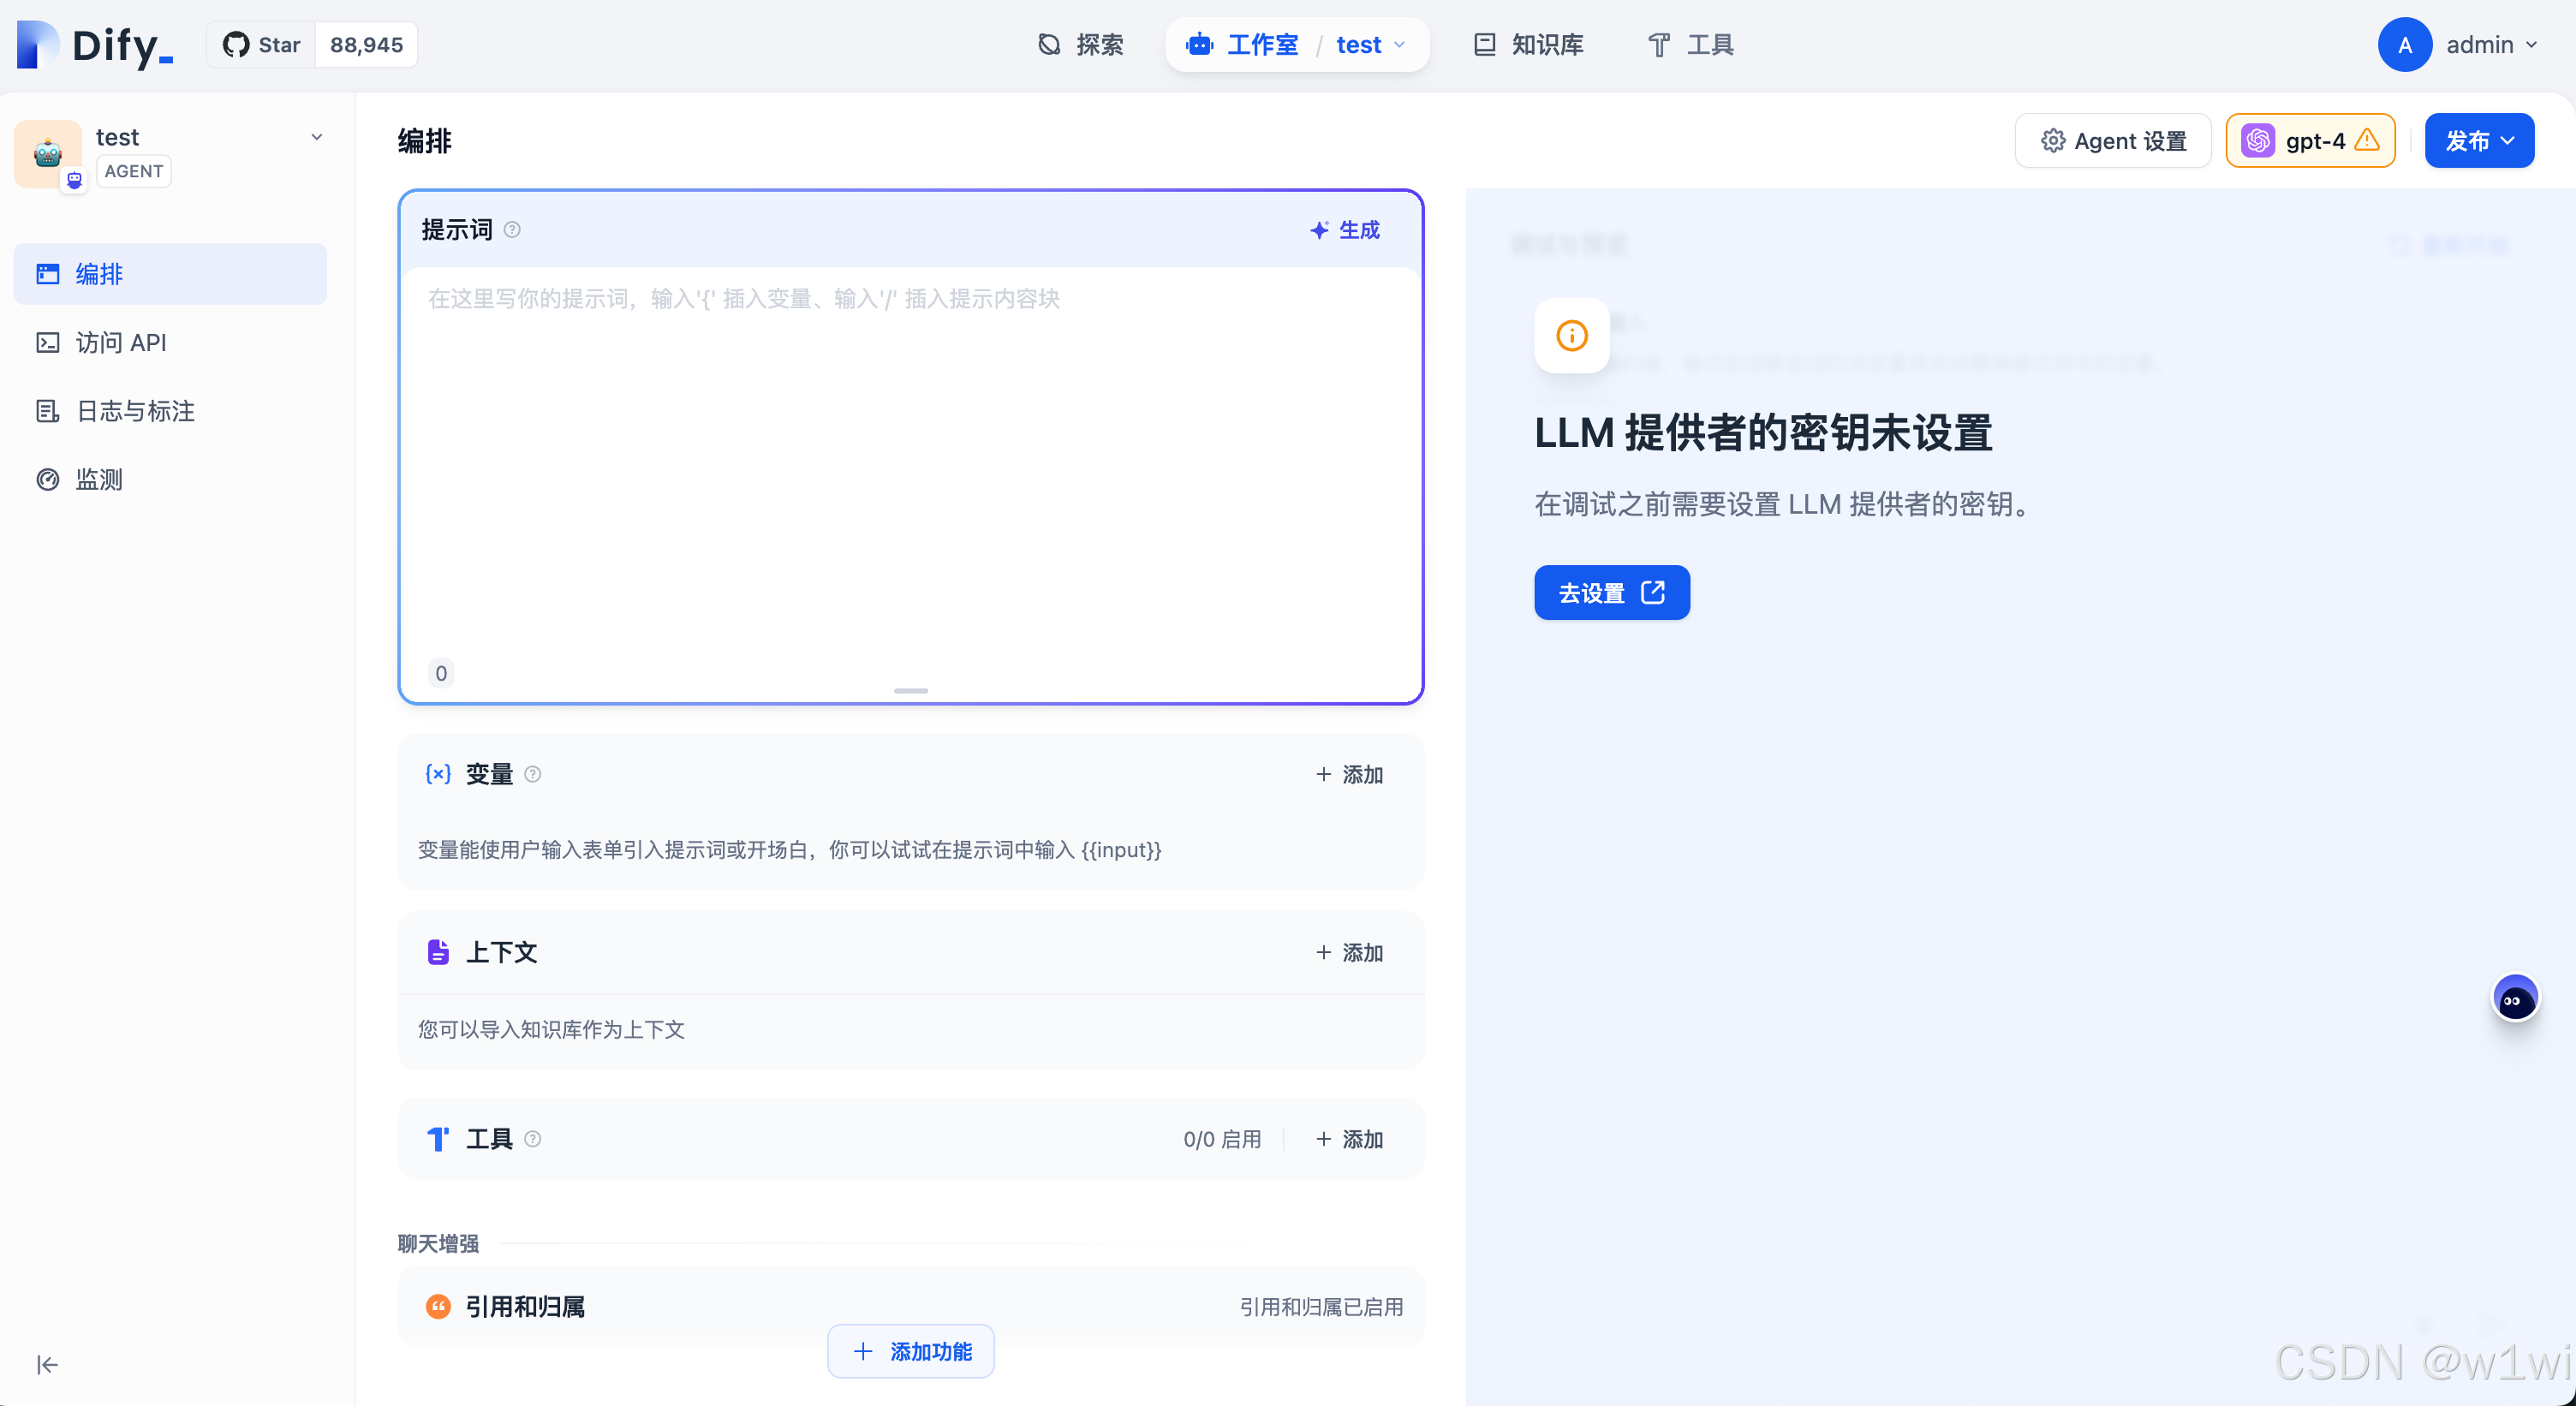The image size is (2576, 1406).
Task: Click the test agent robot avatar
Action: point(47,153)
